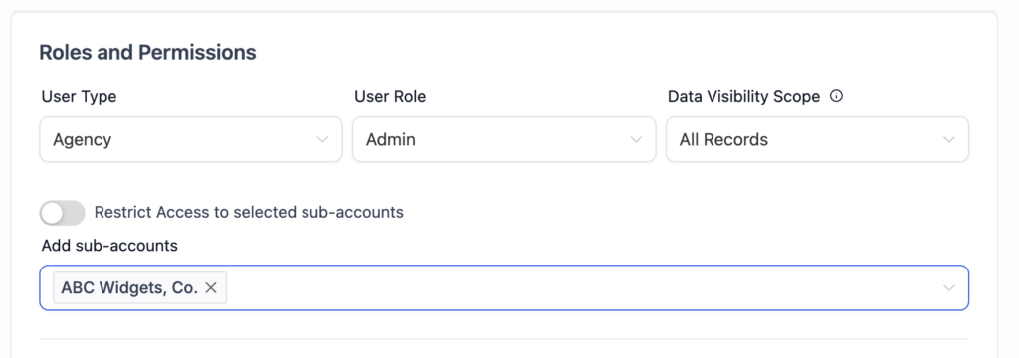Toggle Restrict Access to selected sub-accounts switch
The image size is (1019, 358).
pos(63,213)
